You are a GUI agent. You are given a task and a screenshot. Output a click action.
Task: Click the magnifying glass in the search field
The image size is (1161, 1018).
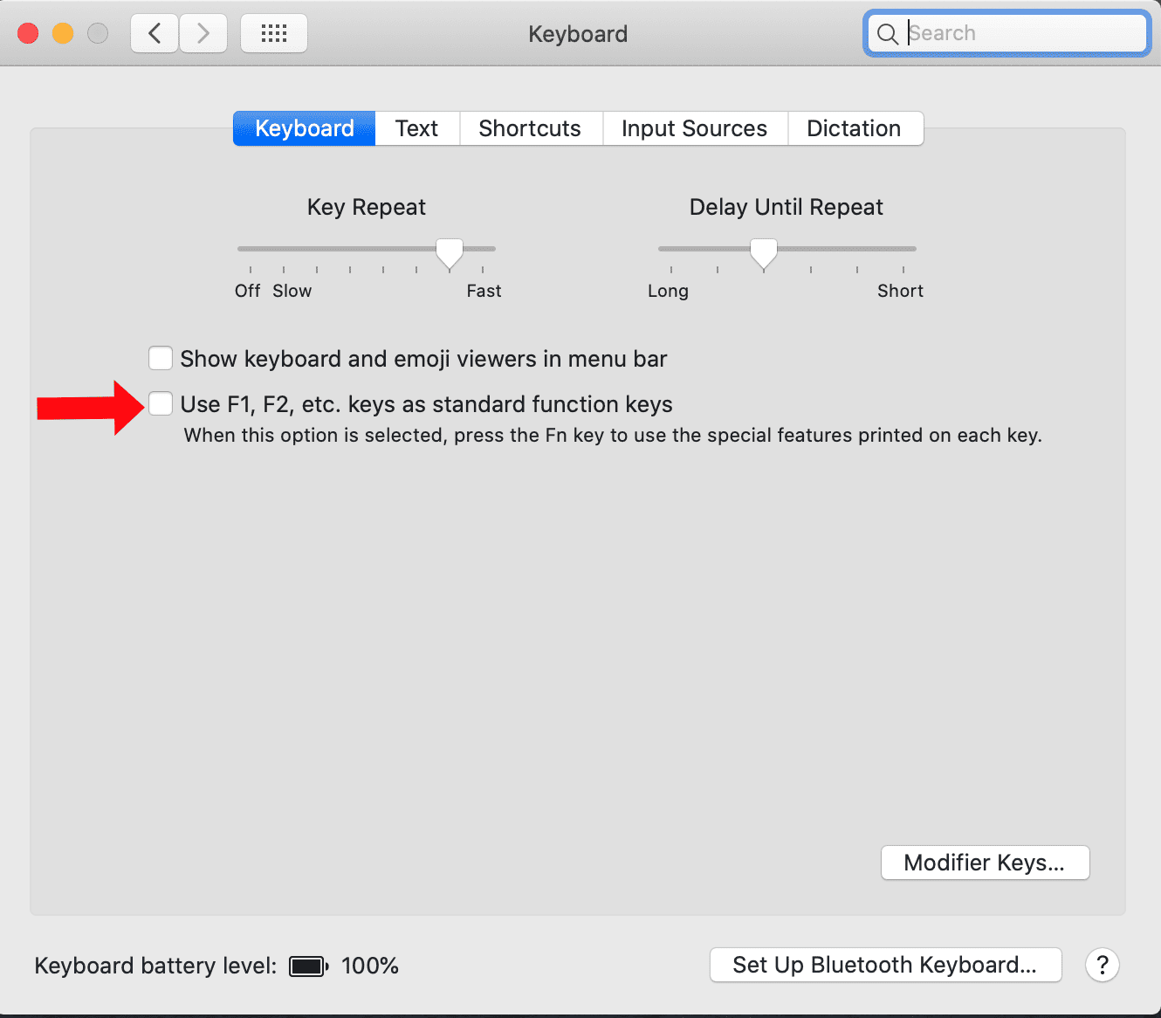tap(887, 34)
